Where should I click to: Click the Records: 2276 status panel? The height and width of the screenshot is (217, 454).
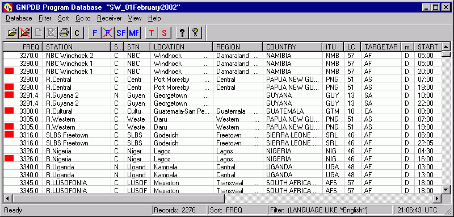coord(179,210)
